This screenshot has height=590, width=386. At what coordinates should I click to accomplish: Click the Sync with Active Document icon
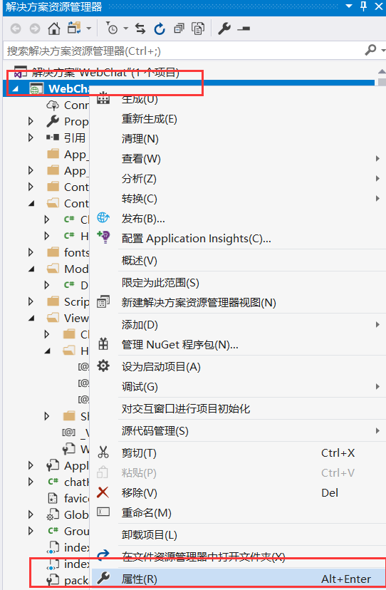(140, 29)
